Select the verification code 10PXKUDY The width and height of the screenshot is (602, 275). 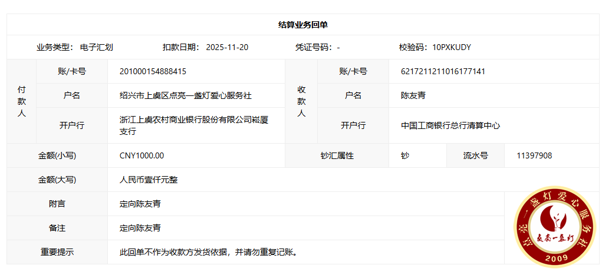(451, 48)
